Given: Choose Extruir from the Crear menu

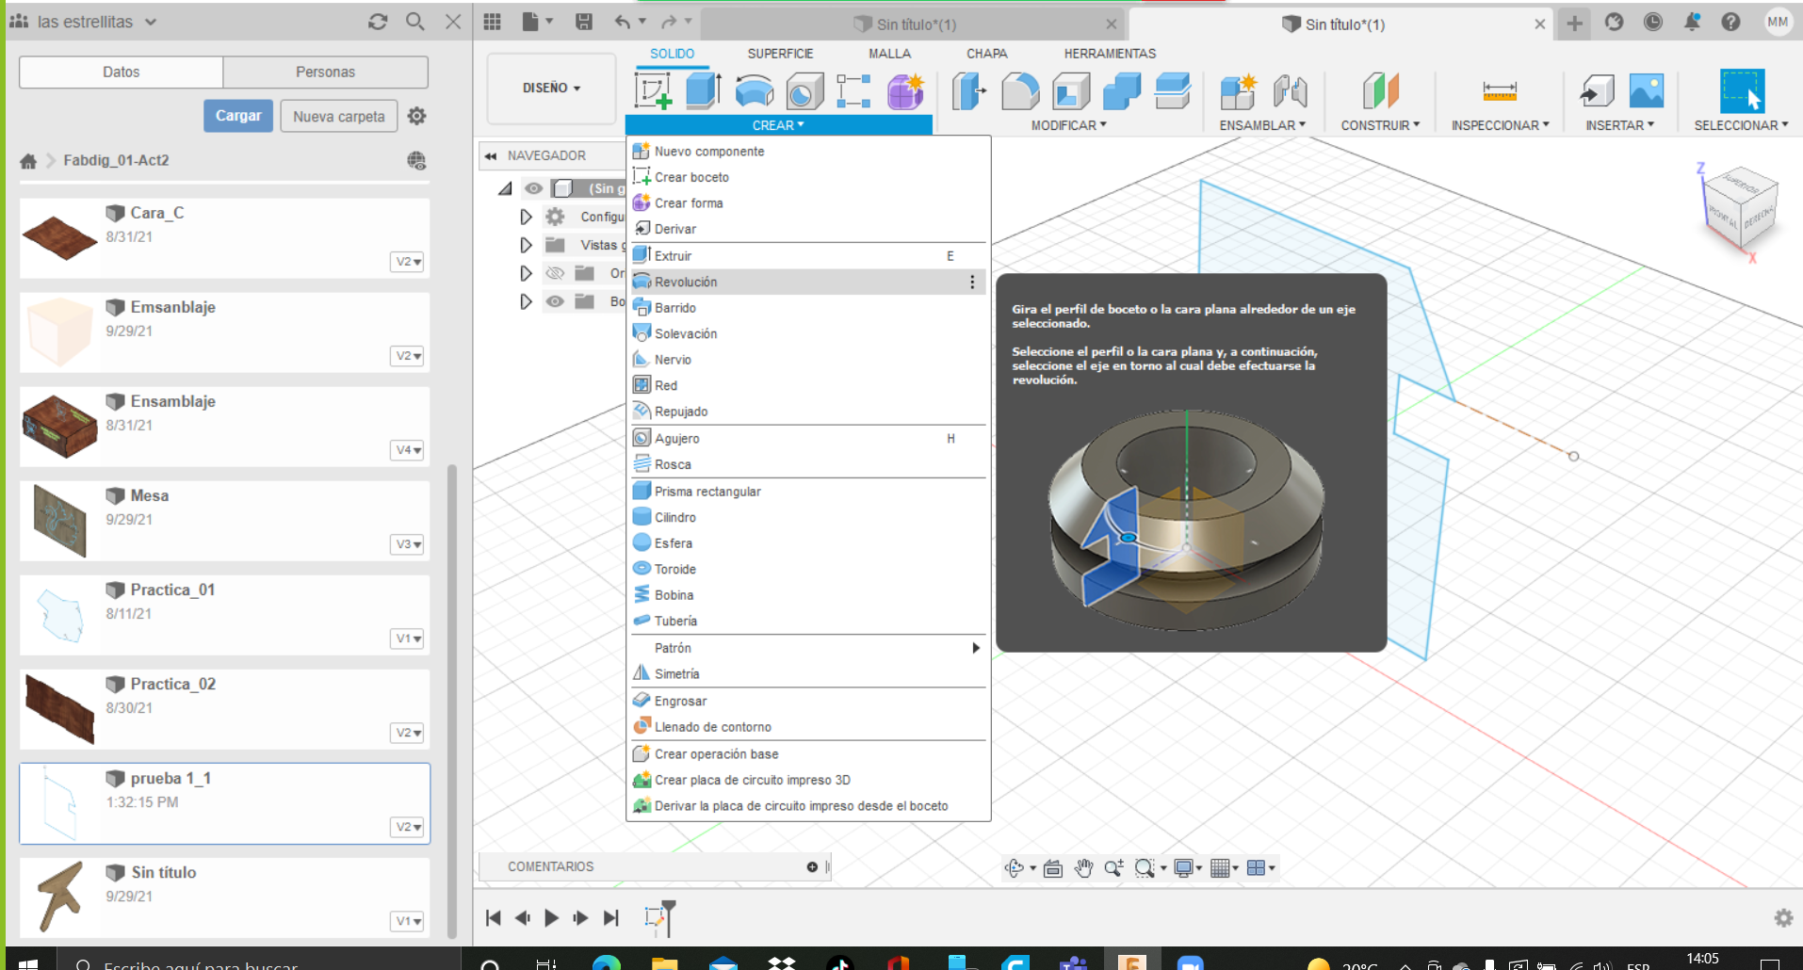Looking at the screenshot, I should pos(808,256).
